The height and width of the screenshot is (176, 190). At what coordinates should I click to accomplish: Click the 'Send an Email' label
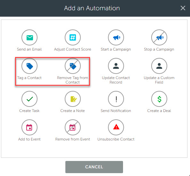(x=29, y=49)
